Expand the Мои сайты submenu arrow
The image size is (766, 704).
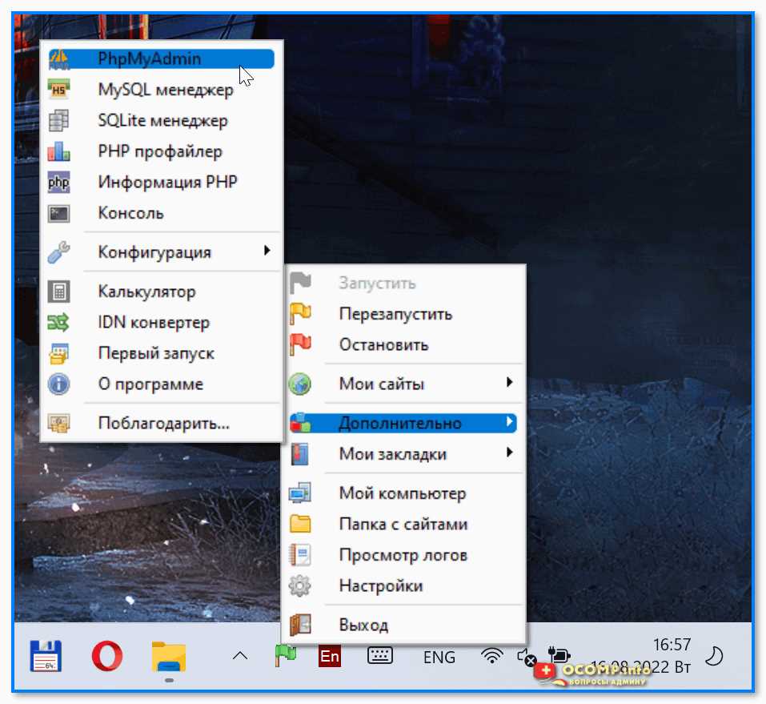click(510, 382)
